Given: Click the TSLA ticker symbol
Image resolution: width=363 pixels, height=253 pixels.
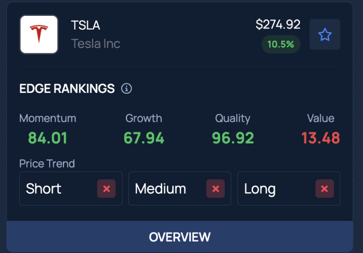Looking at the screenshot, I should 85,25.
